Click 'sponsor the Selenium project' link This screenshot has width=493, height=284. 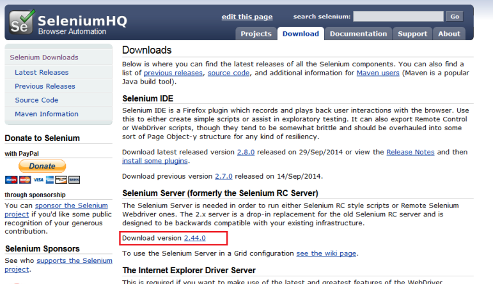click(x=72, y=206)
